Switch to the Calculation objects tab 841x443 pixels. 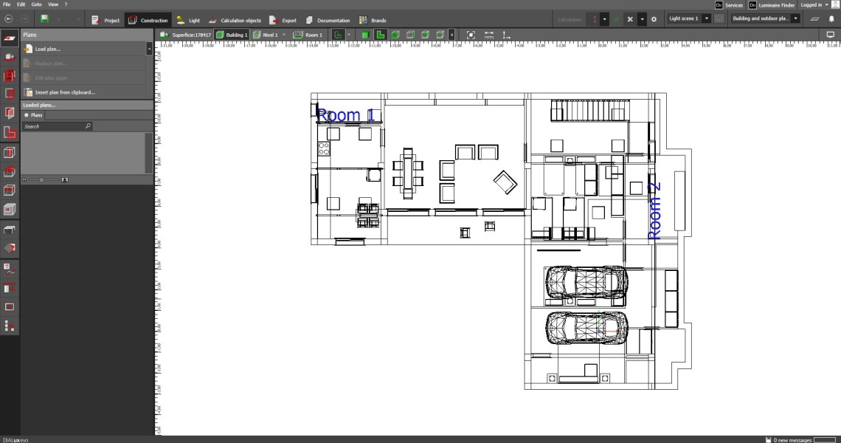(x=235, y=20)
